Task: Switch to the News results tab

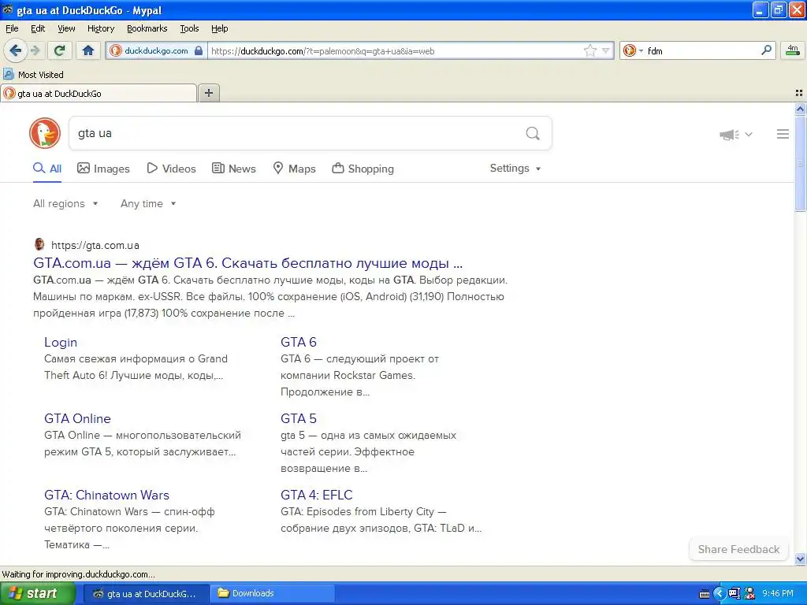Action: [x=234, y=169]
